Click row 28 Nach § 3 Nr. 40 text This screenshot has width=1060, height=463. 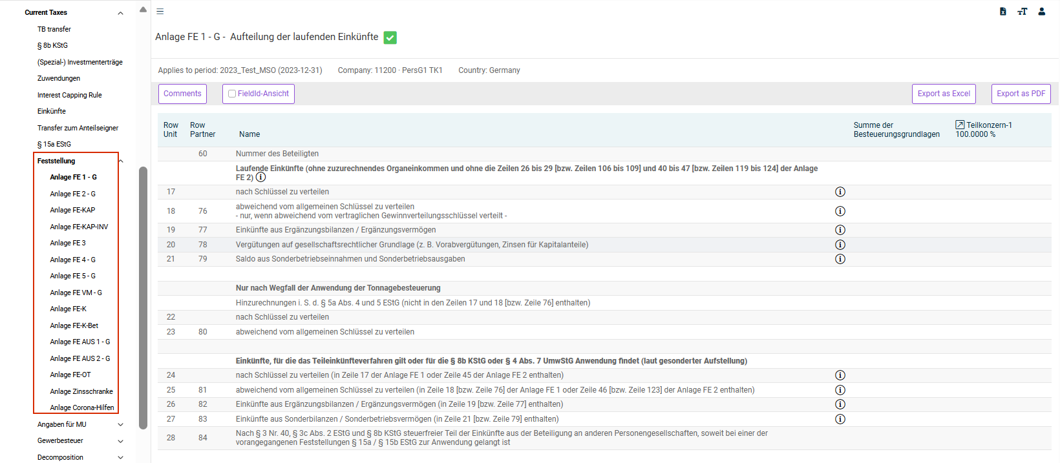(x=502, y=438)
